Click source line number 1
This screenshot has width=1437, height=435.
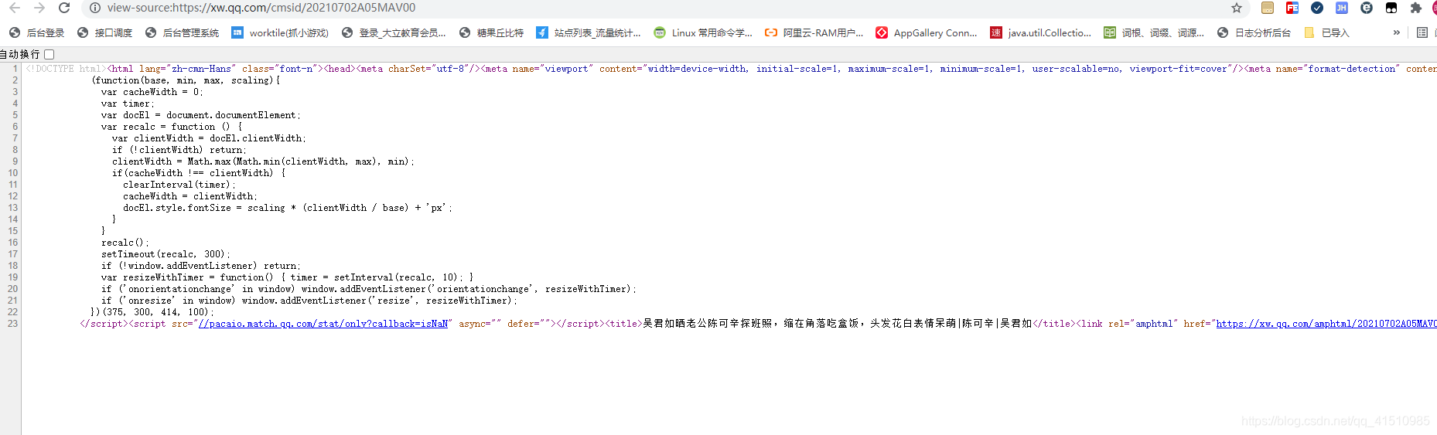pyautogui.click(x=15, y=69)
